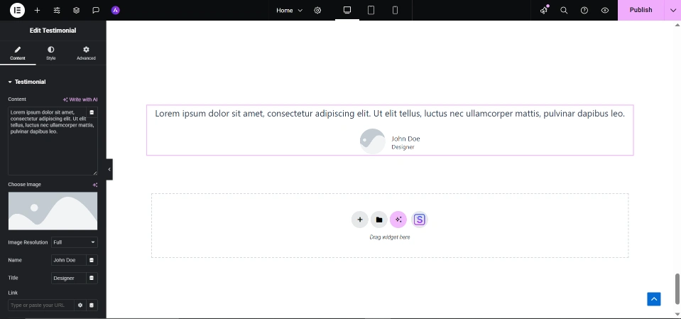Open the Home page dropdown
Image resolution: width=681 pixels, height=319 pixels.
point(289,10)
